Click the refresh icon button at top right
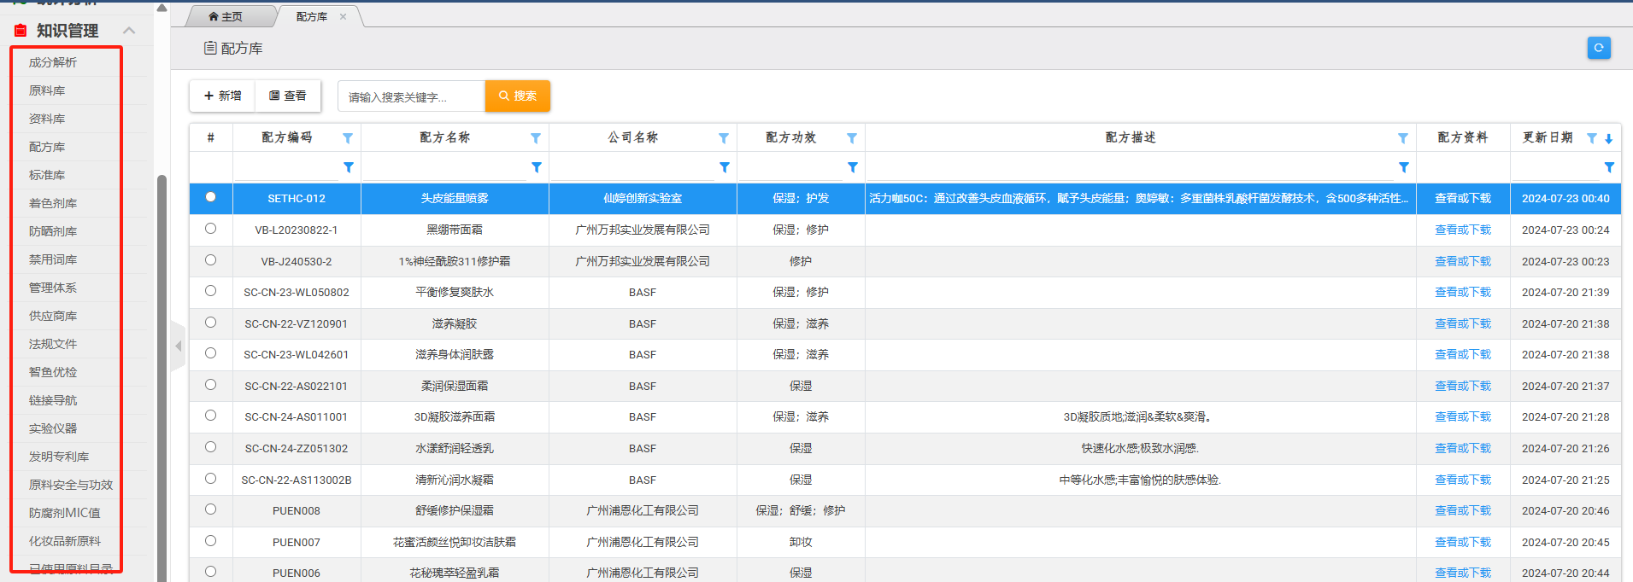Screen dimensions: 1633x582 pos(1598,48)
